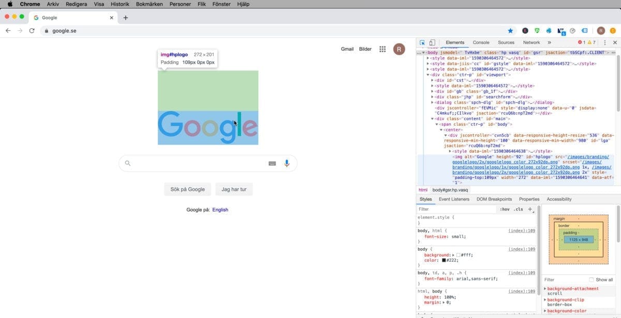Open the Bokmärken menu
This screenshot has height=318, width=621.
pos(150,4)
